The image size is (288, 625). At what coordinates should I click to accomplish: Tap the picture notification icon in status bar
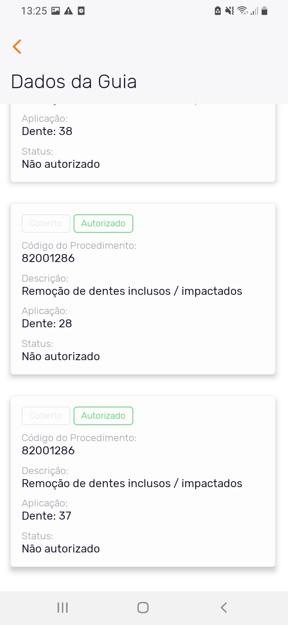pyautogui.click(x=56, y=11)
